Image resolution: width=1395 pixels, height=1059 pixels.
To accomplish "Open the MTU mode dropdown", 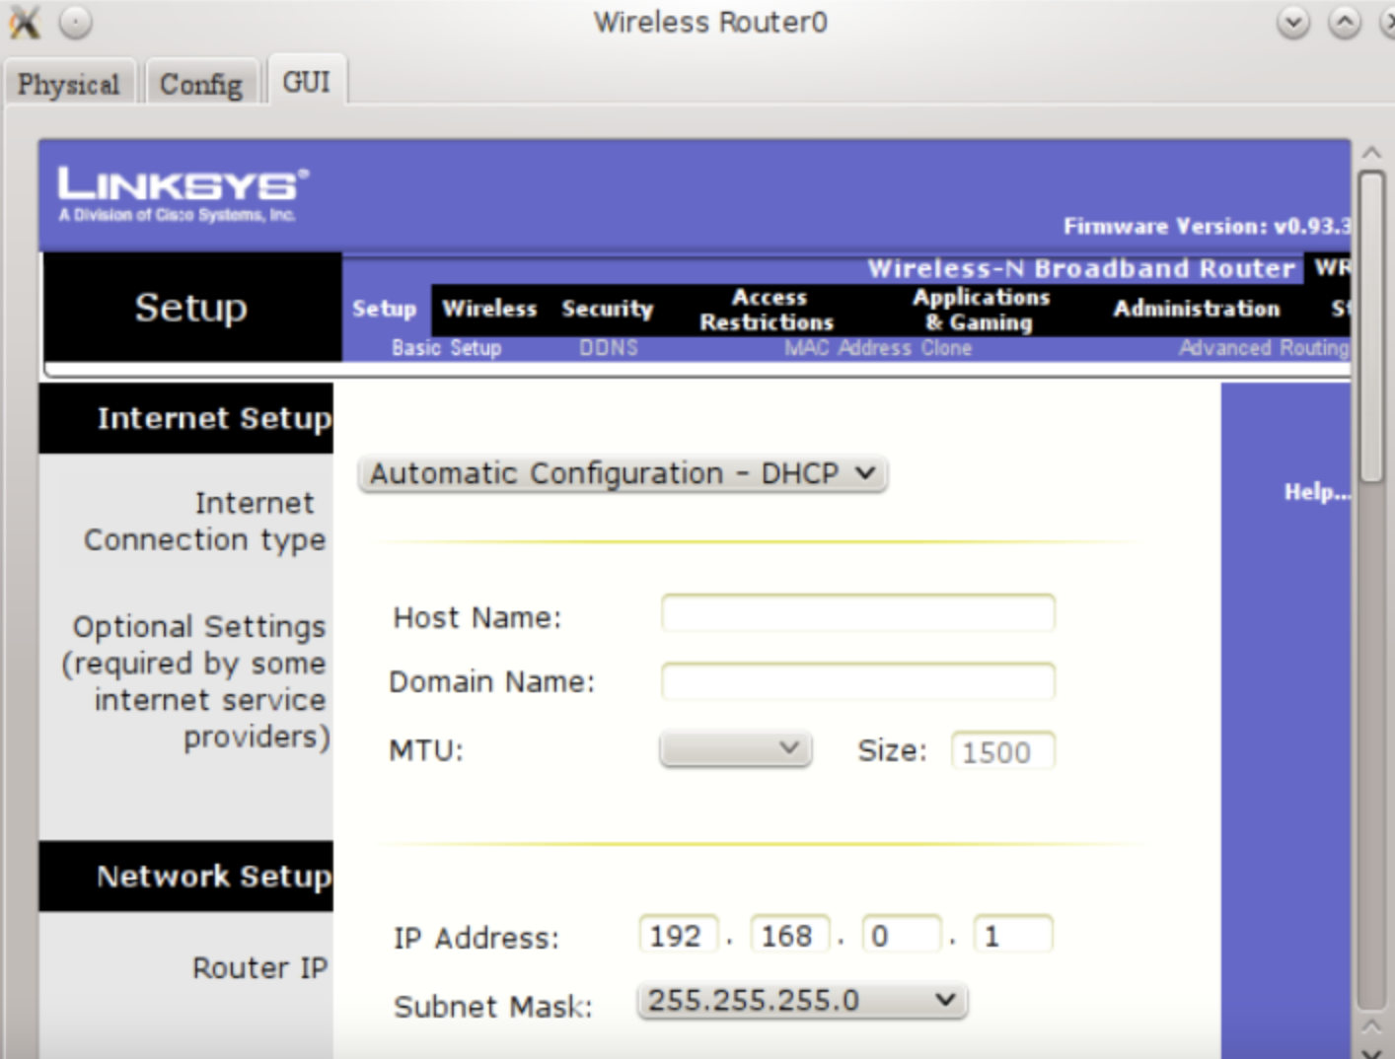I will [736, 749].
